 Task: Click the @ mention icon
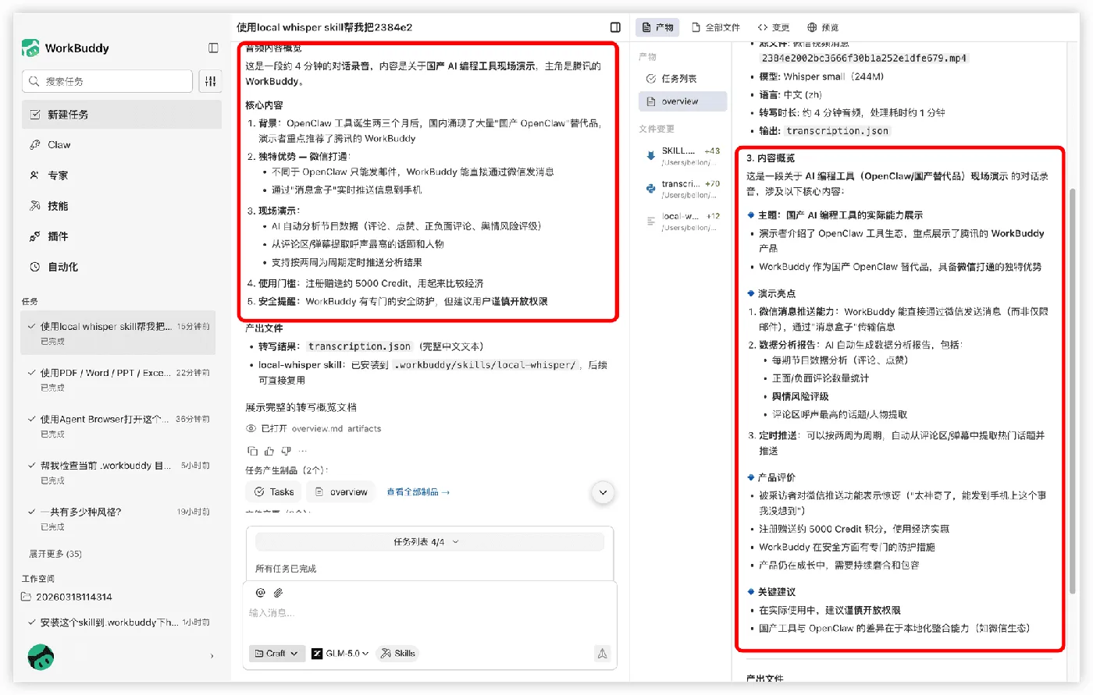(x=261, y=593)
